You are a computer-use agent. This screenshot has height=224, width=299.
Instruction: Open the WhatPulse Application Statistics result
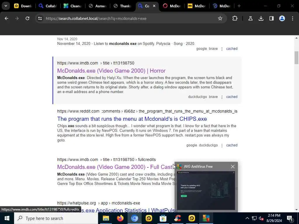117,210
